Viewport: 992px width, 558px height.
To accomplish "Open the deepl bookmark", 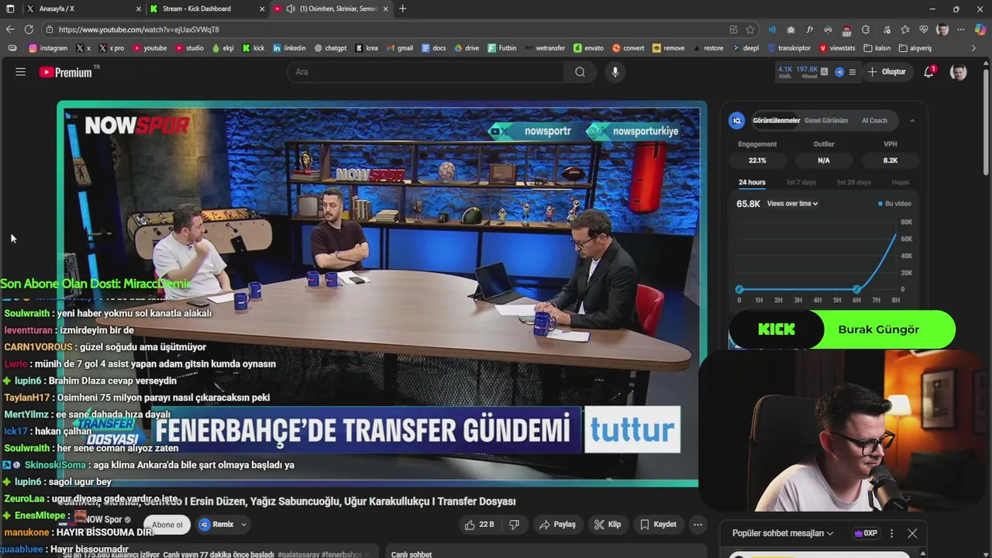I will point(745,48).
